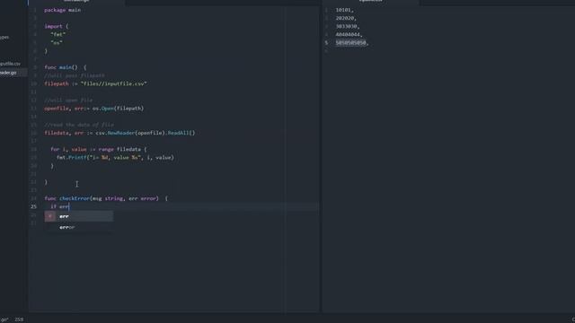This screenshot has width=575, height=323.
Task: Click the "//read the data of file" comment
Action: click(79, 125)
